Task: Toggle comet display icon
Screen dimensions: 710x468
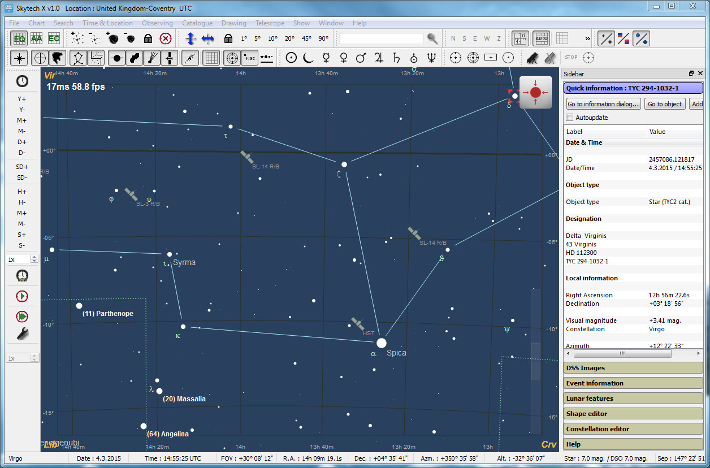Action: (152, 58)
